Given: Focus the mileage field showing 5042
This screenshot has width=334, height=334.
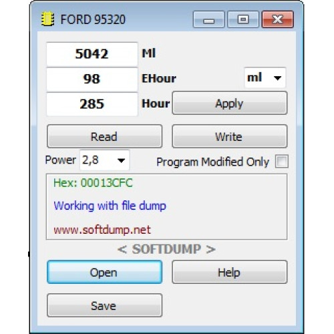Looking at the screenshot, I should 92,54.
